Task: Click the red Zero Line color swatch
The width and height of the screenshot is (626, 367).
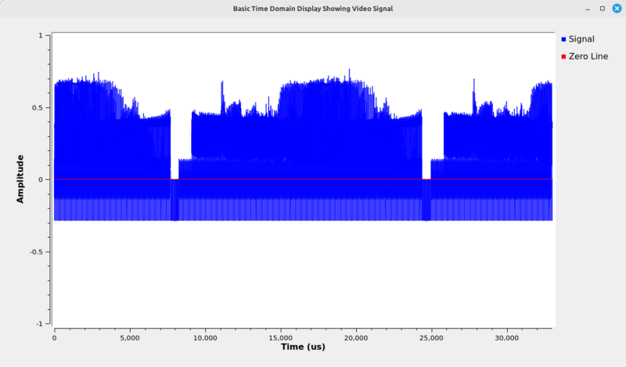Action: pos(563,56)
